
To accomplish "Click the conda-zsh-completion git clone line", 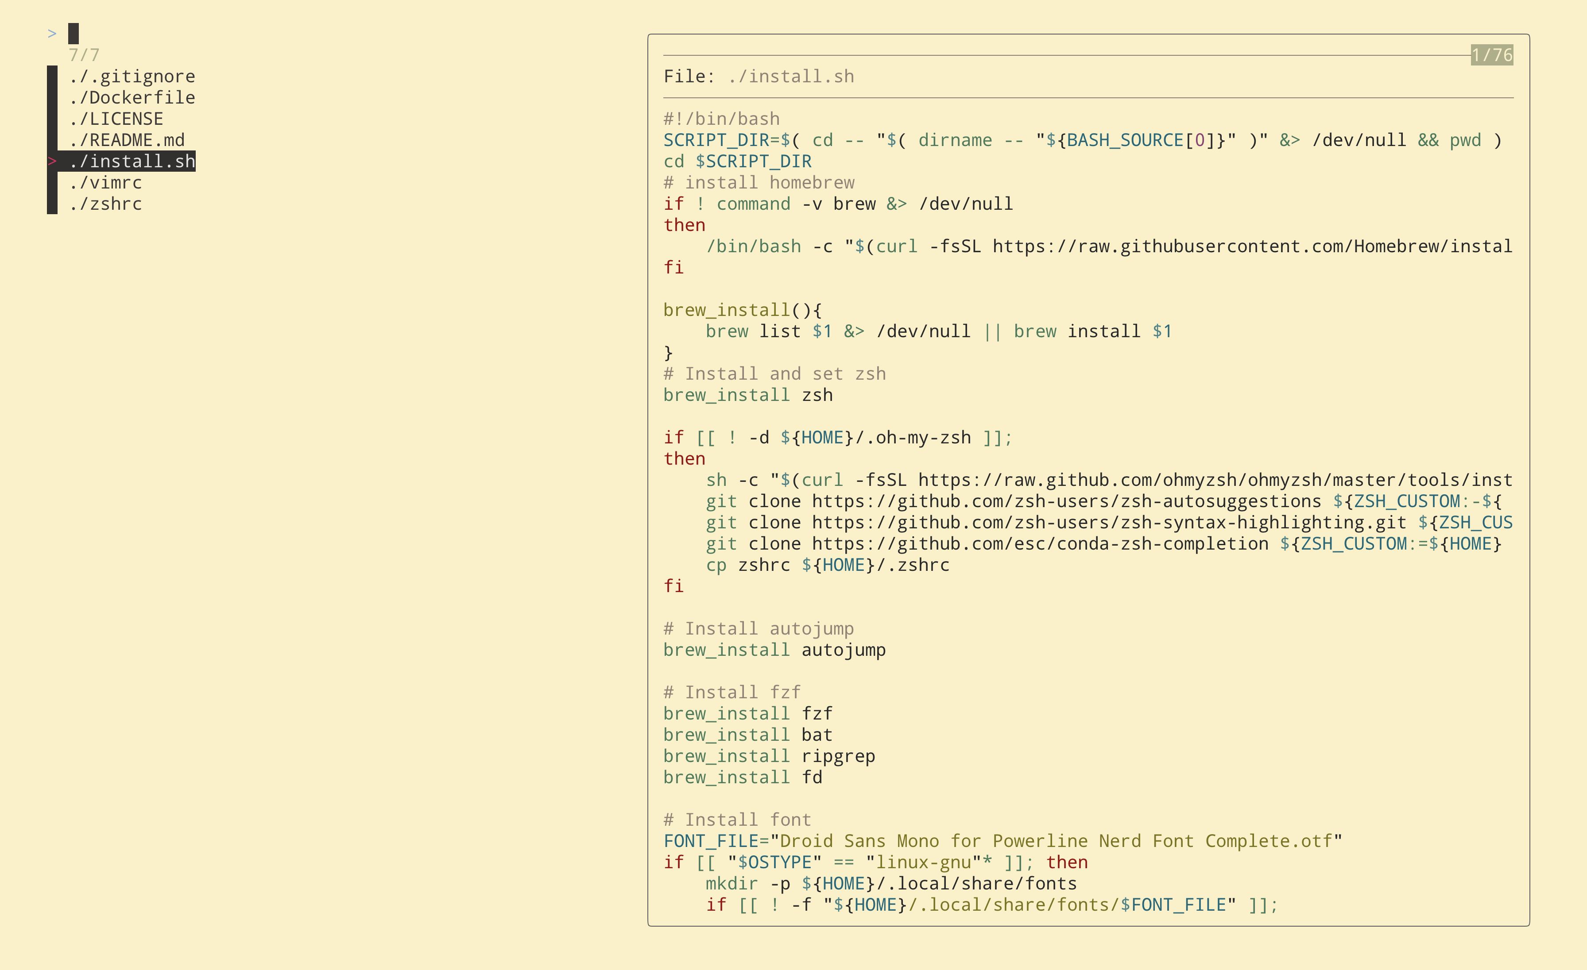I will 1104,544.
